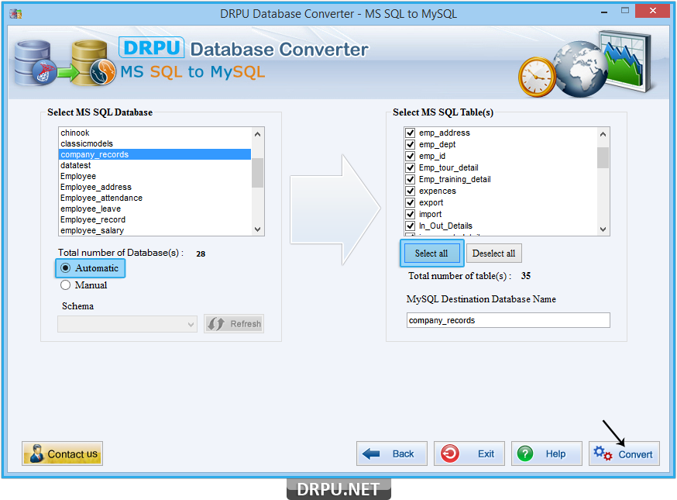Click the Refresh arrows icon
The image size is (677, 500).
click(x=216, y=324)
